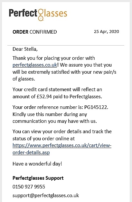Click the Perfect Glasses logo
The width and height of the screenshot is (132, 202).
click(x=38, y=15)
